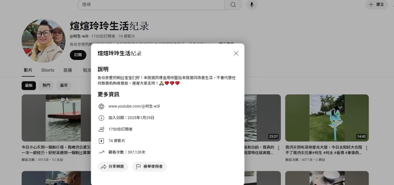Click the 加入日期：2025年1月29日 text

click(x=132, y=118)
